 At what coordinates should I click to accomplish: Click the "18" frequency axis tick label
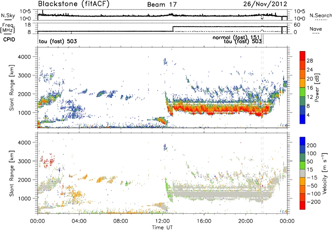28,25
